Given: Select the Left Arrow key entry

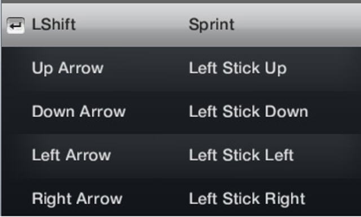Looking at the screenshot, I should (x=72, y=155).
